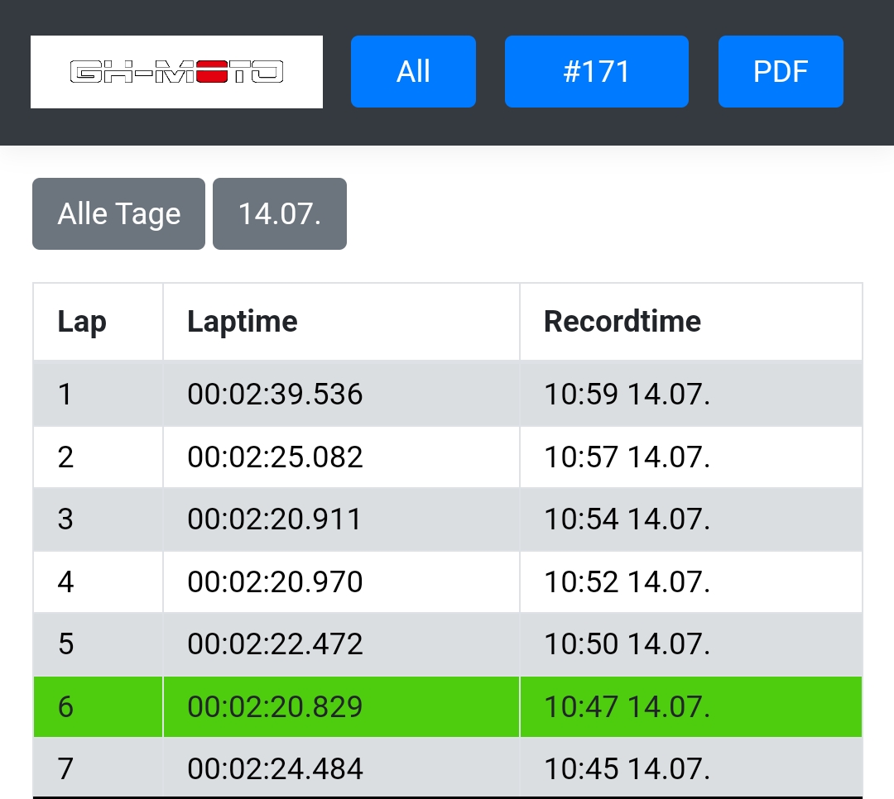The width and height of the screenshot is (894, 799).
Task: Click the GH-MOTO logo
Action: [x=176, y=72]
